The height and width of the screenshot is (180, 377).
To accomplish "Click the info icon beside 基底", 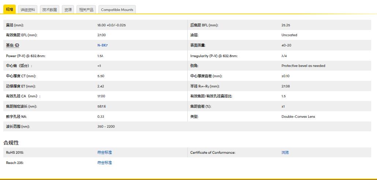I will pos(17,45).
